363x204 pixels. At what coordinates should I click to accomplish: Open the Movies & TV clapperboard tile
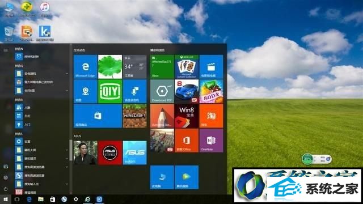212,67
